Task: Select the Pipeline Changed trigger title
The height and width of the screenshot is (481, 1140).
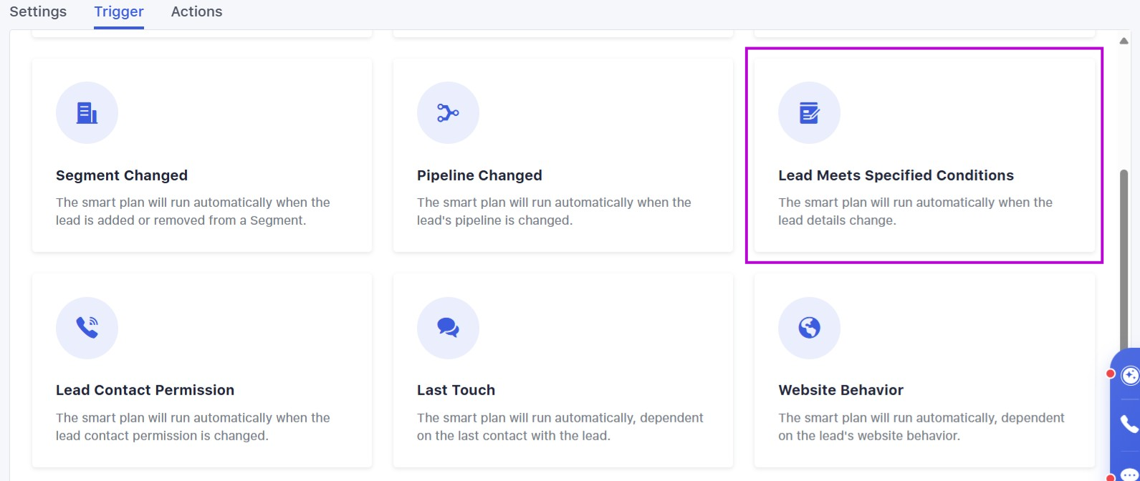Action: click(x=479, y=175)
